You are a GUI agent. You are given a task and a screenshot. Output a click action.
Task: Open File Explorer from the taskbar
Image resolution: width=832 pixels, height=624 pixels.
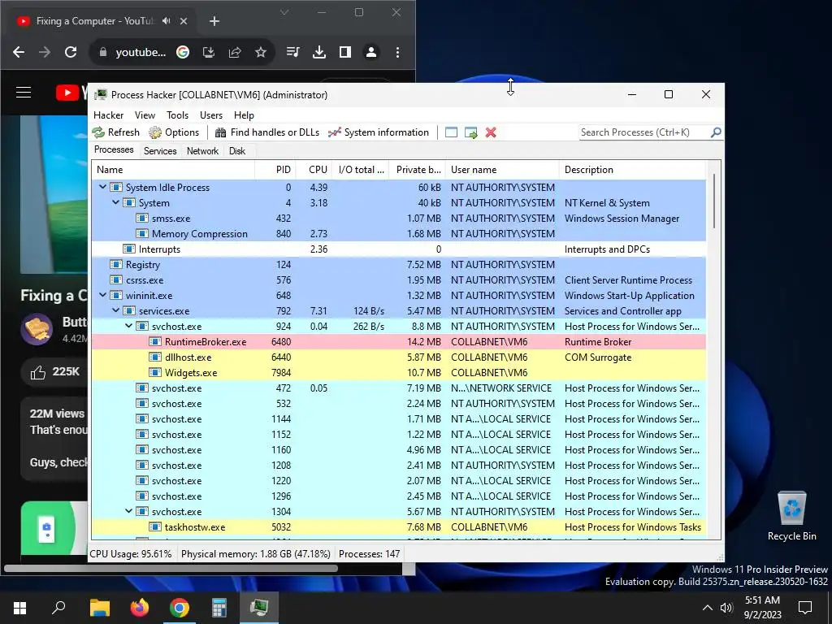100,608
